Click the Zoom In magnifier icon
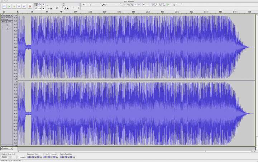This screenshot has height=162, width=258. 153,5
